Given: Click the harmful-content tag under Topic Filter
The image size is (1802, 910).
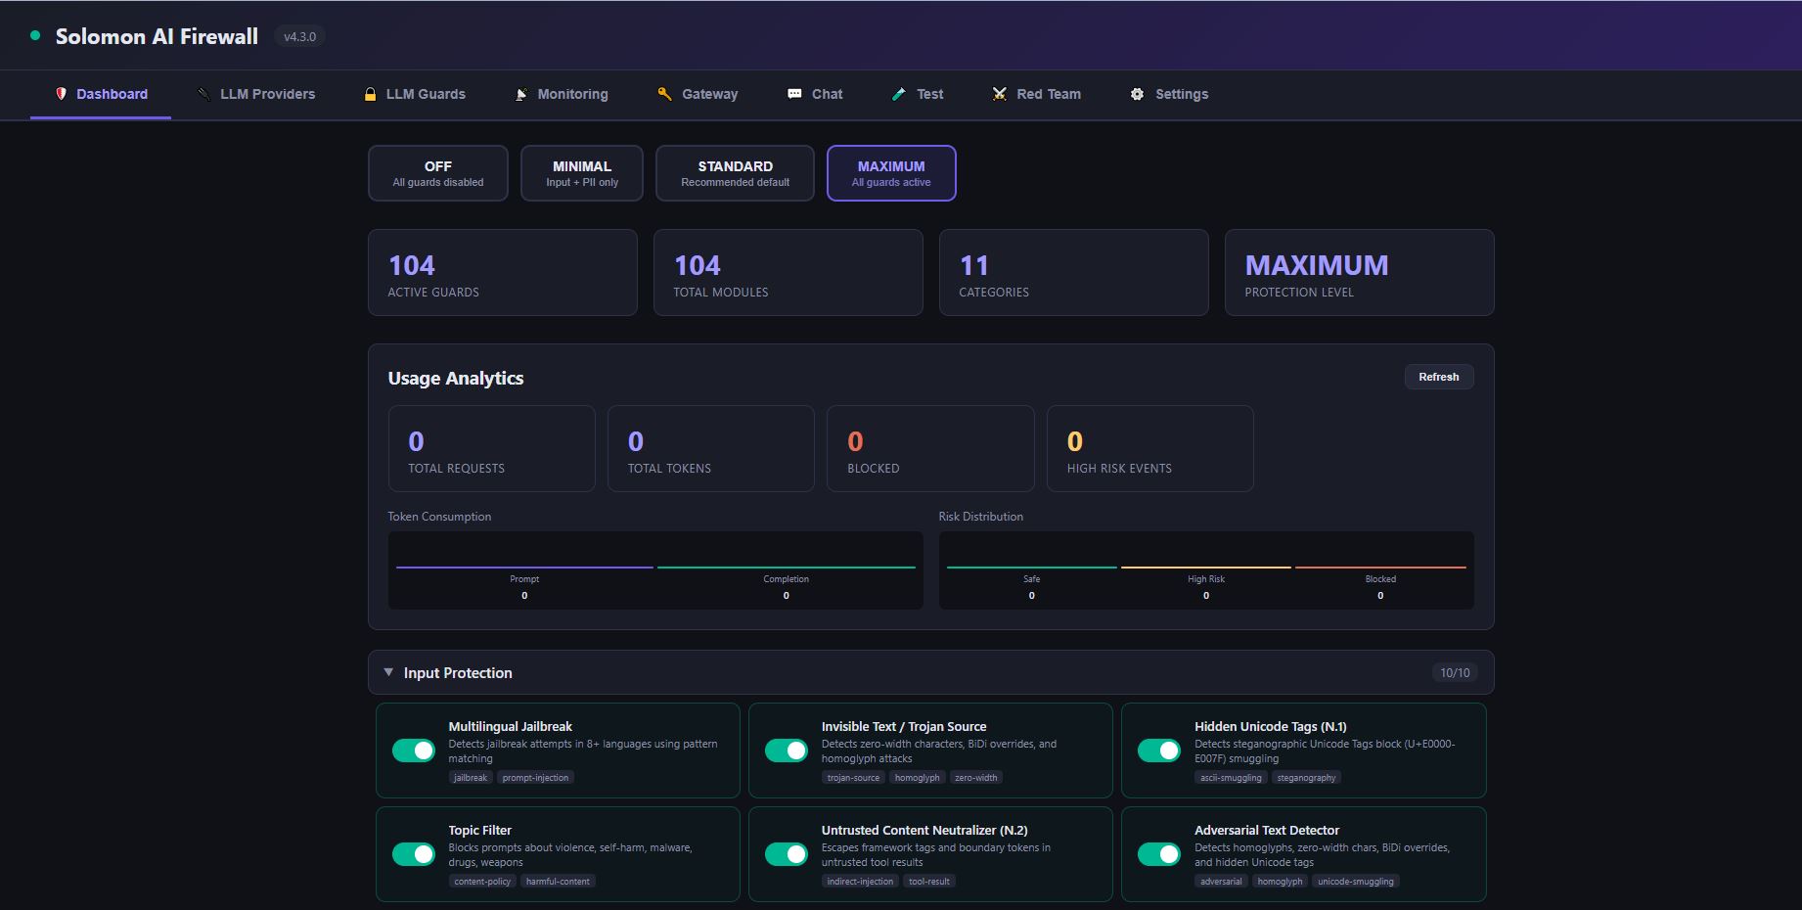Looking at the screenshot, I should [558, 882].
